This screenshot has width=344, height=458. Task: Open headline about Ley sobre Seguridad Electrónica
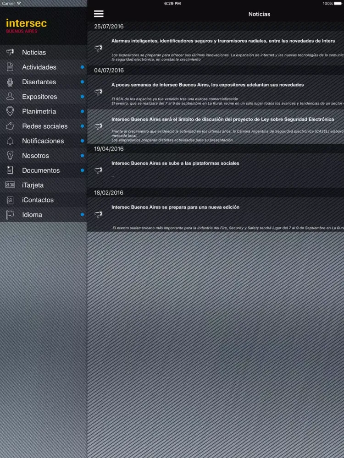[x=222, y=119]
